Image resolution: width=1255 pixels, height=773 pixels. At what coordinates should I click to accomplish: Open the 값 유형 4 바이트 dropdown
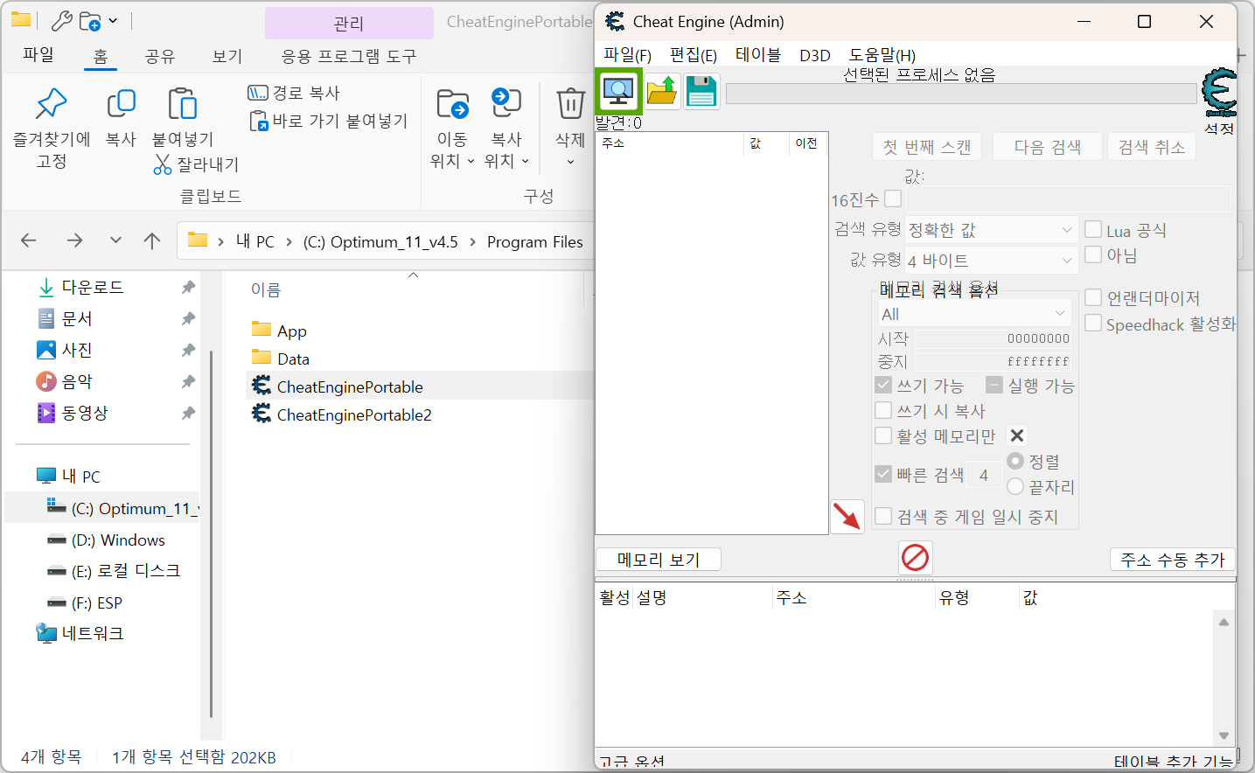click(x=992, y=261)
